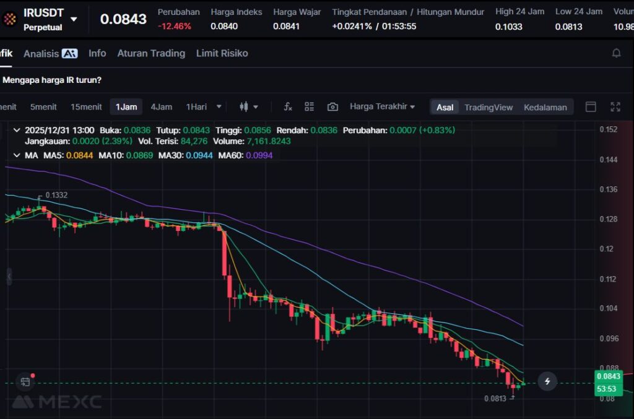The height and width of the screenshot is (419, 634).
Task: Open the fx indicators icon
Action: coord(288,106)
